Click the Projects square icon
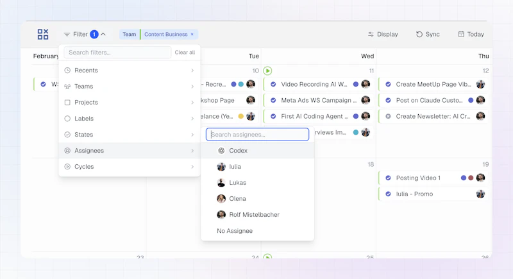This screenshot has height=279, width=513. point(67,103)
